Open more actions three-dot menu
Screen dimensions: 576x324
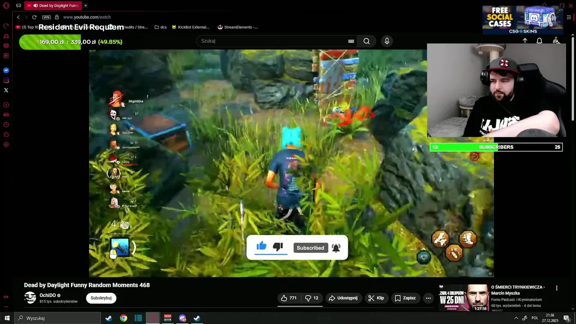pyautogui.click(x=428, y=298)
